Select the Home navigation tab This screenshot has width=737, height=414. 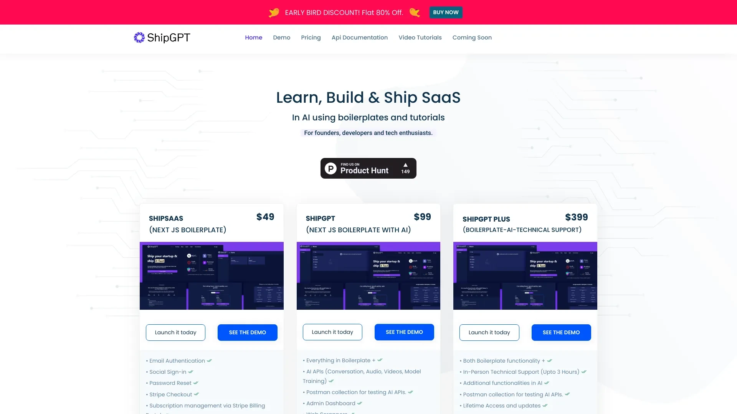pyautogui.click(x=254, y=38)
